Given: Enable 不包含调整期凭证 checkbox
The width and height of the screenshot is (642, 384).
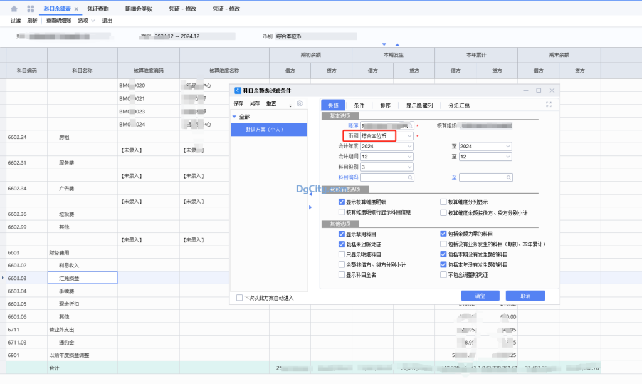Looking at the screenshot, I should (443, 275).
